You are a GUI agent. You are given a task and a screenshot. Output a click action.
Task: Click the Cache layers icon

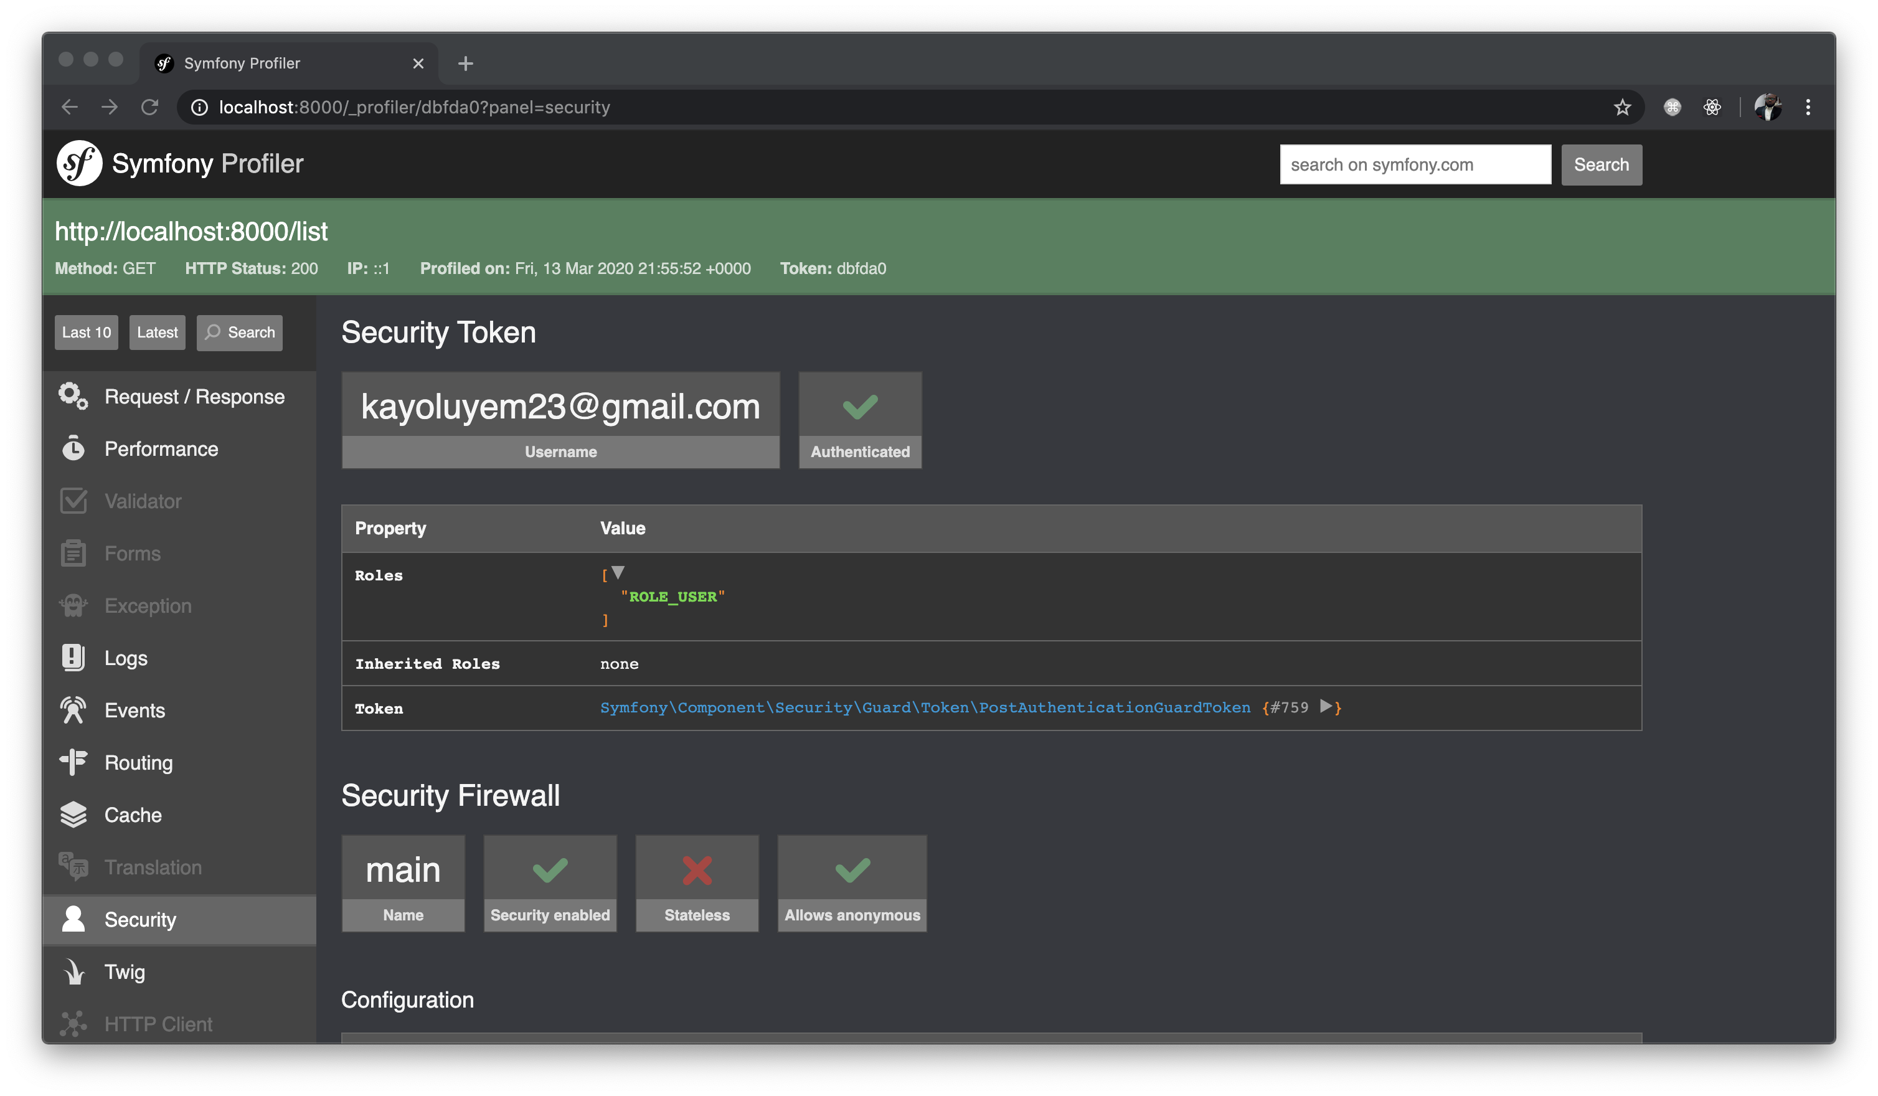[73, 815]
